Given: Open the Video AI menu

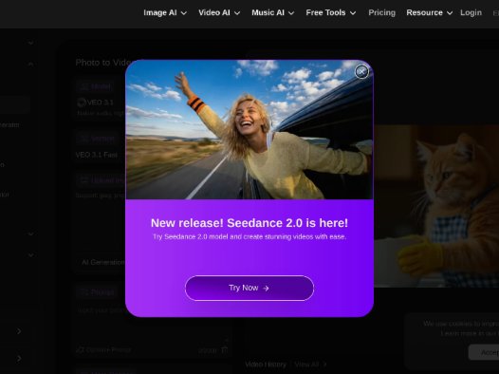Looking at the screenshot, I should pos(219,12).
